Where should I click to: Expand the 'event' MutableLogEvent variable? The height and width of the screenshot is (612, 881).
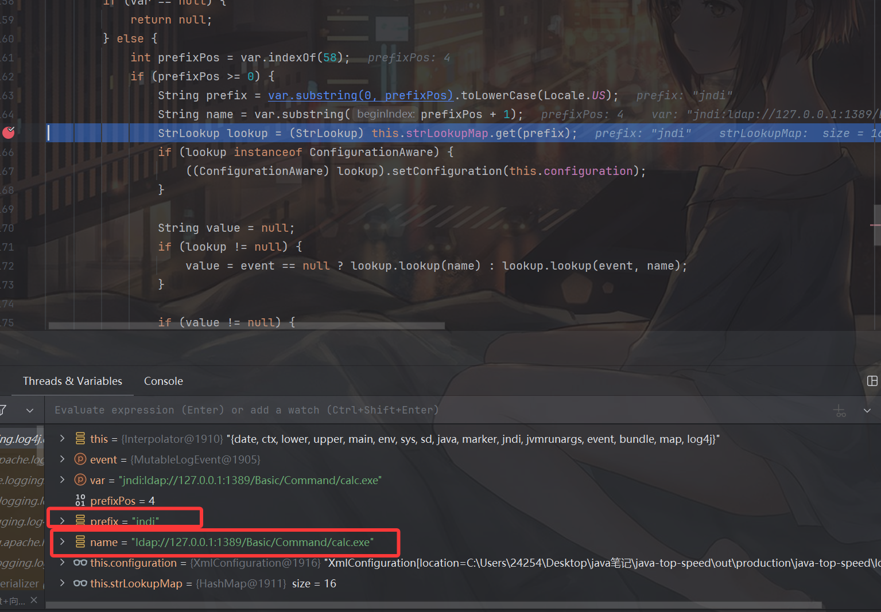(x=63, y=459)
